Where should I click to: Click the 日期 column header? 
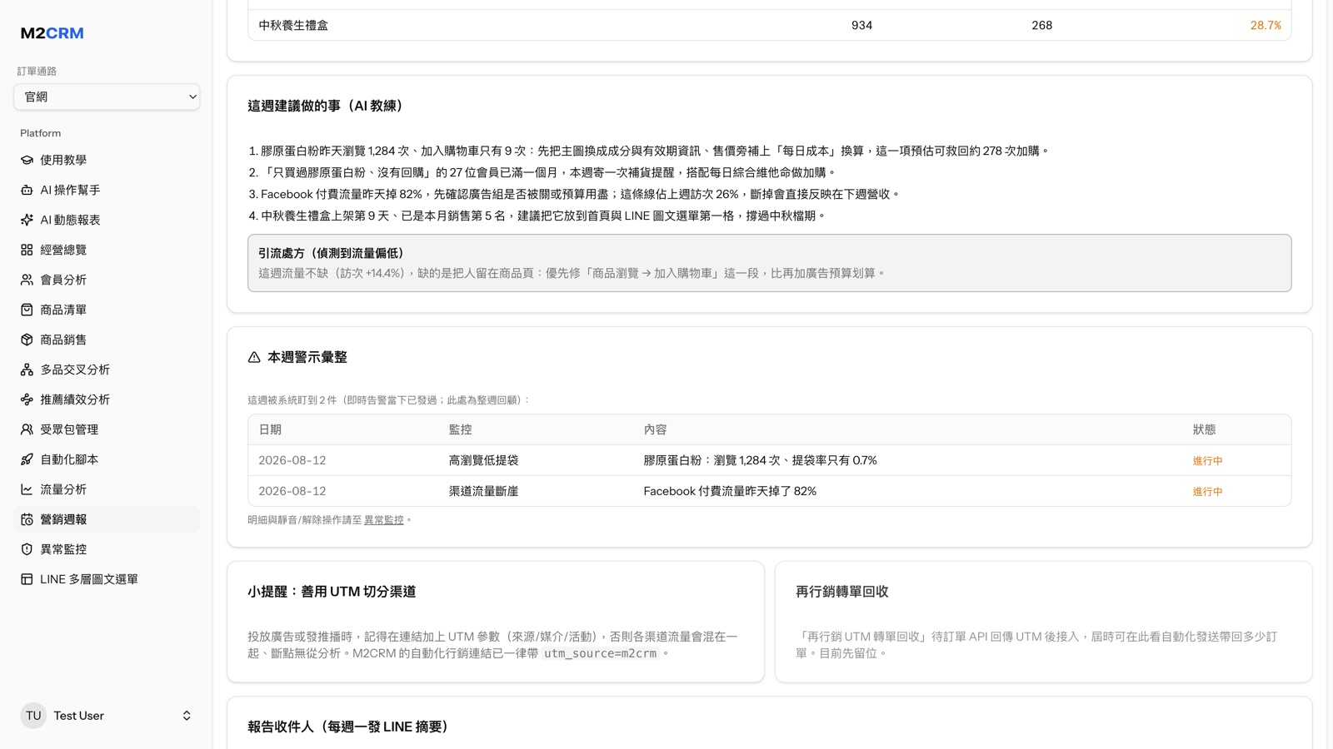[x=270, y=429]
